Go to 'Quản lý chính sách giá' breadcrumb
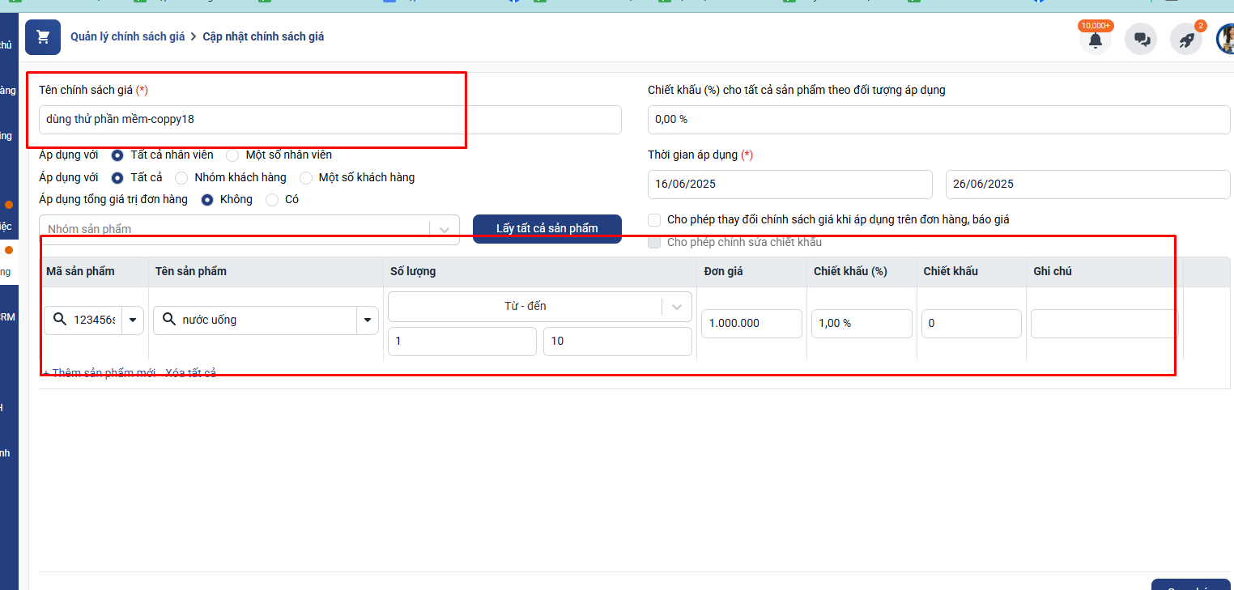Screen dimensions: 1234x590 point(127,37)
